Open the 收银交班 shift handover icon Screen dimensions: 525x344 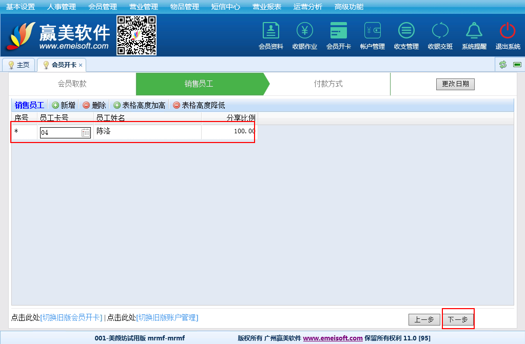pos(440,31)
